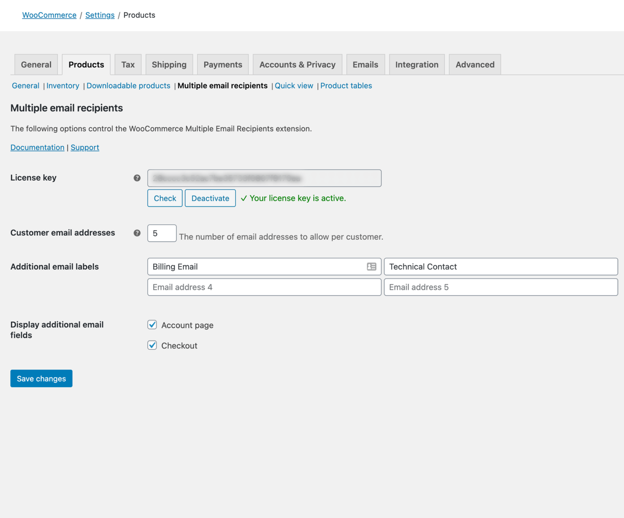Deactivate the license key

[x=210, y=198]
